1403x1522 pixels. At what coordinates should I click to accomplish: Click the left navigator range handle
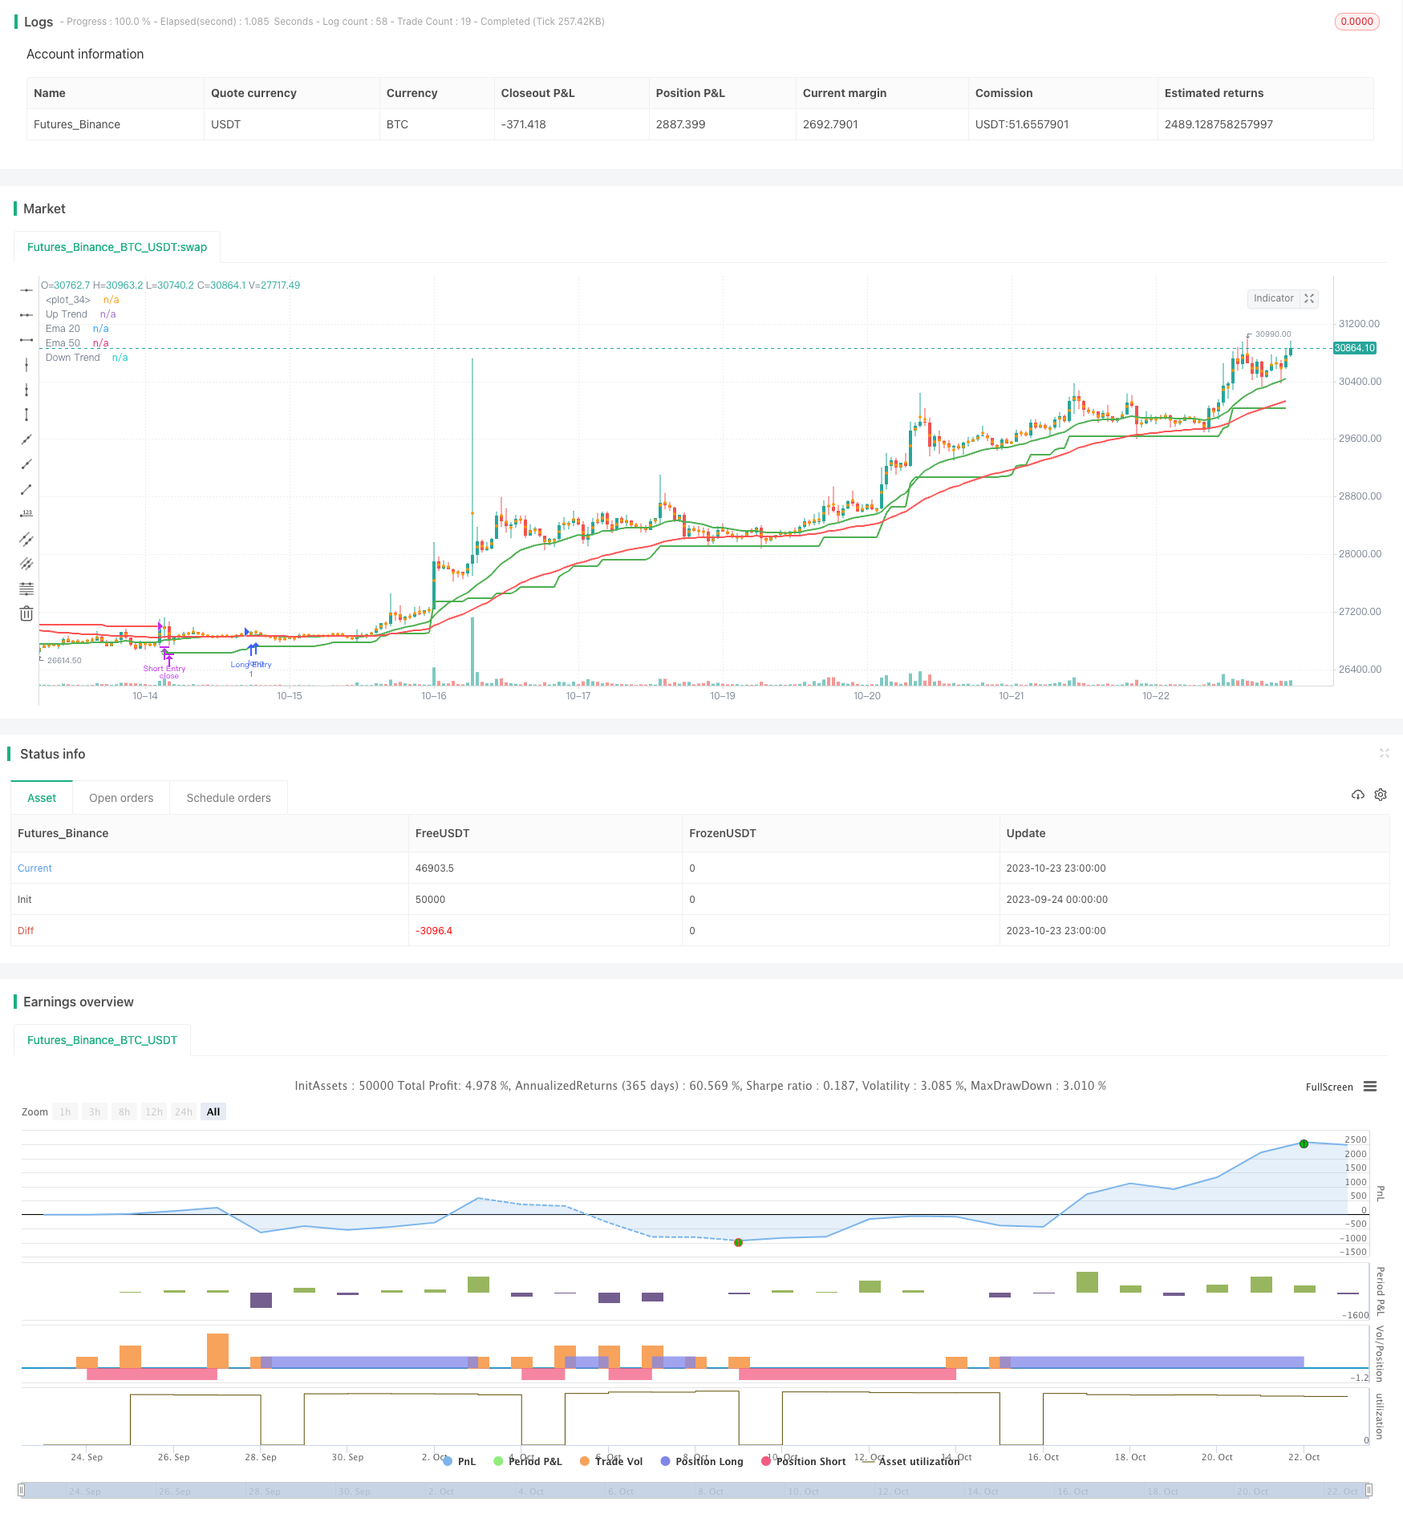click(22, 1490)
